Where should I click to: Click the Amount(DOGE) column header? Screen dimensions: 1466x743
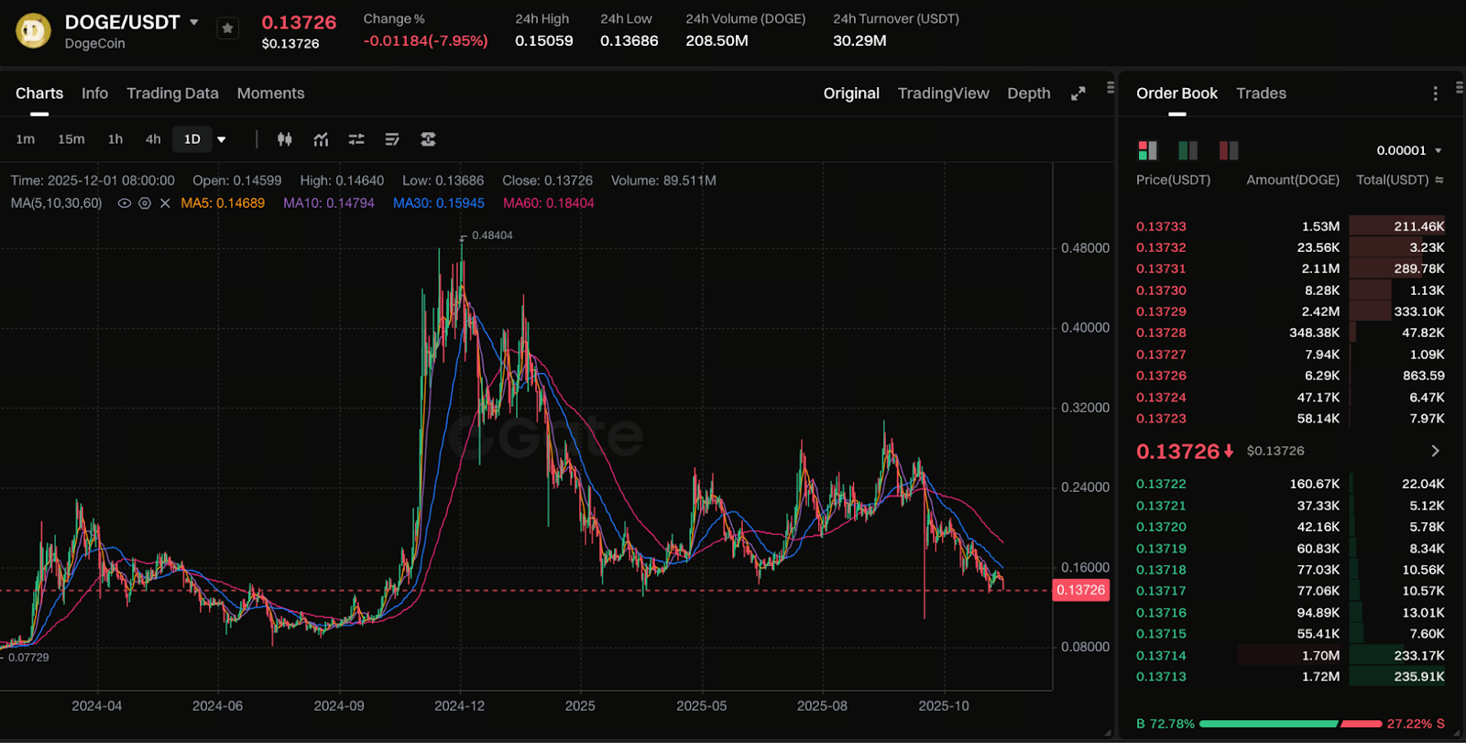tap(1293, 180)
